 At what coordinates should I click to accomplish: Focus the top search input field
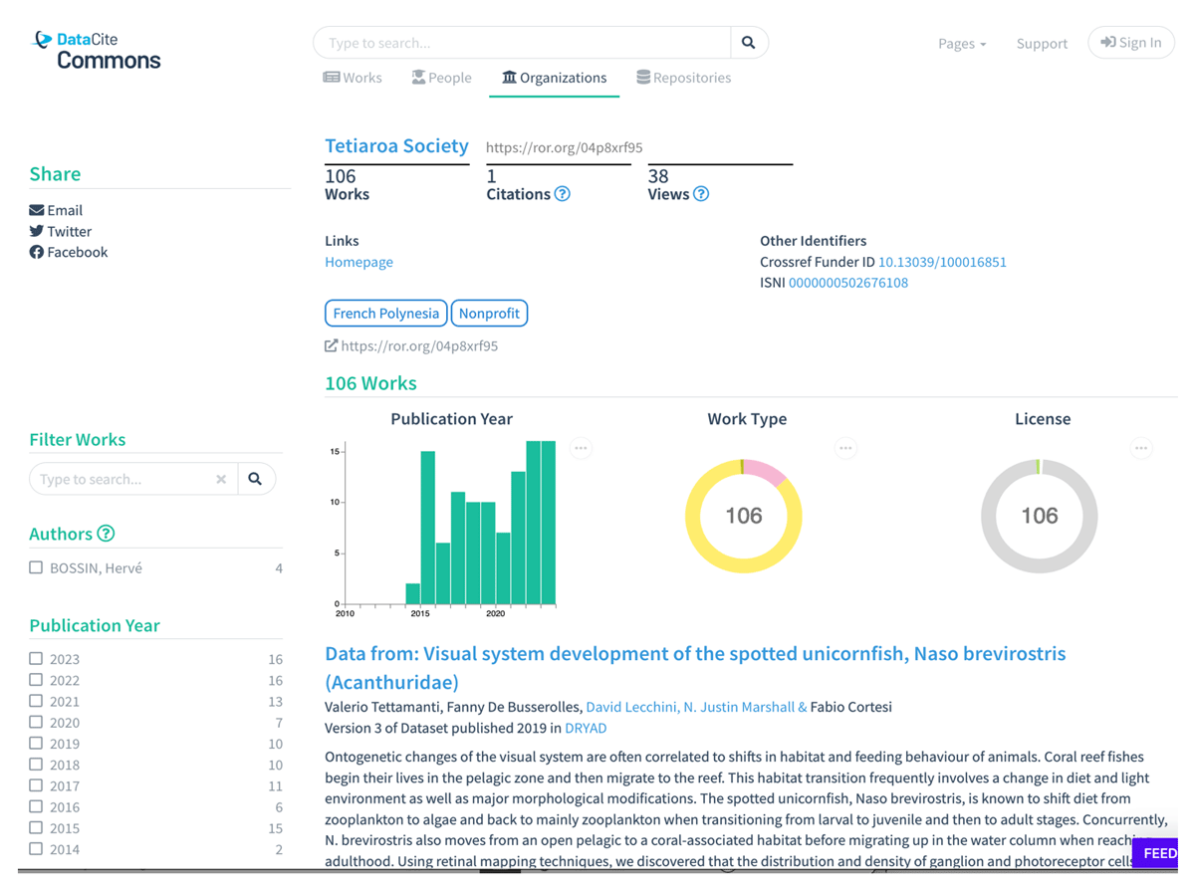click(x=523, y=43)
